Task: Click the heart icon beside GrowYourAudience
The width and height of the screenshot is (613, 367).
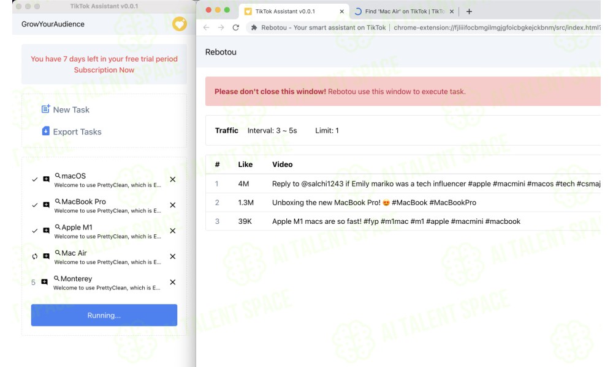Action: click(x=180, y=24)
